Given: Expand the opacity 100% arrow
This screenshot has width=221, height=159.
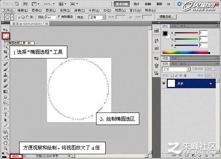Looking at the screenshot, I should pyautogui.click(x=216, y=69).
